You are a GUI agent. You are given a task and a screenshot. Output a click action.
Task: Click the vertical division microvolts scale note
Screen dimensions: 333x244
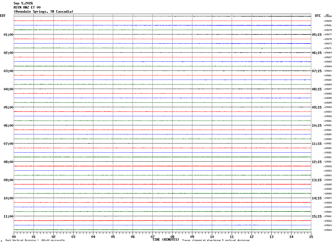(x=35, y=240)
